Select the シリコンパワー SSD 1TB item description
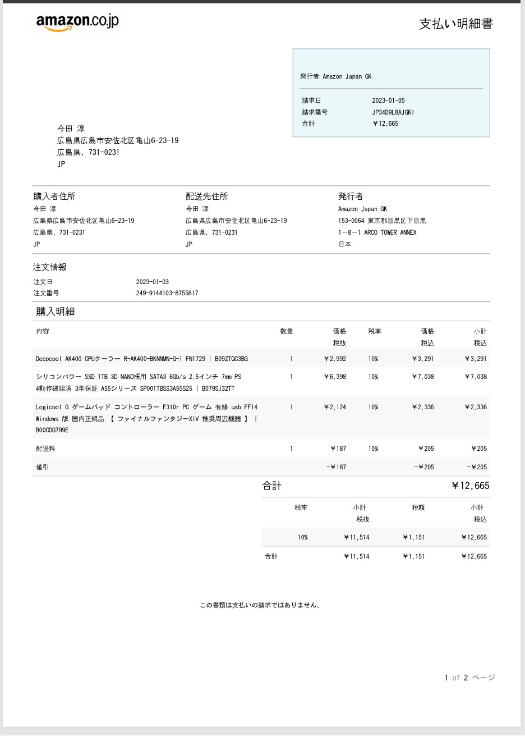 click(x=139, y=382)
